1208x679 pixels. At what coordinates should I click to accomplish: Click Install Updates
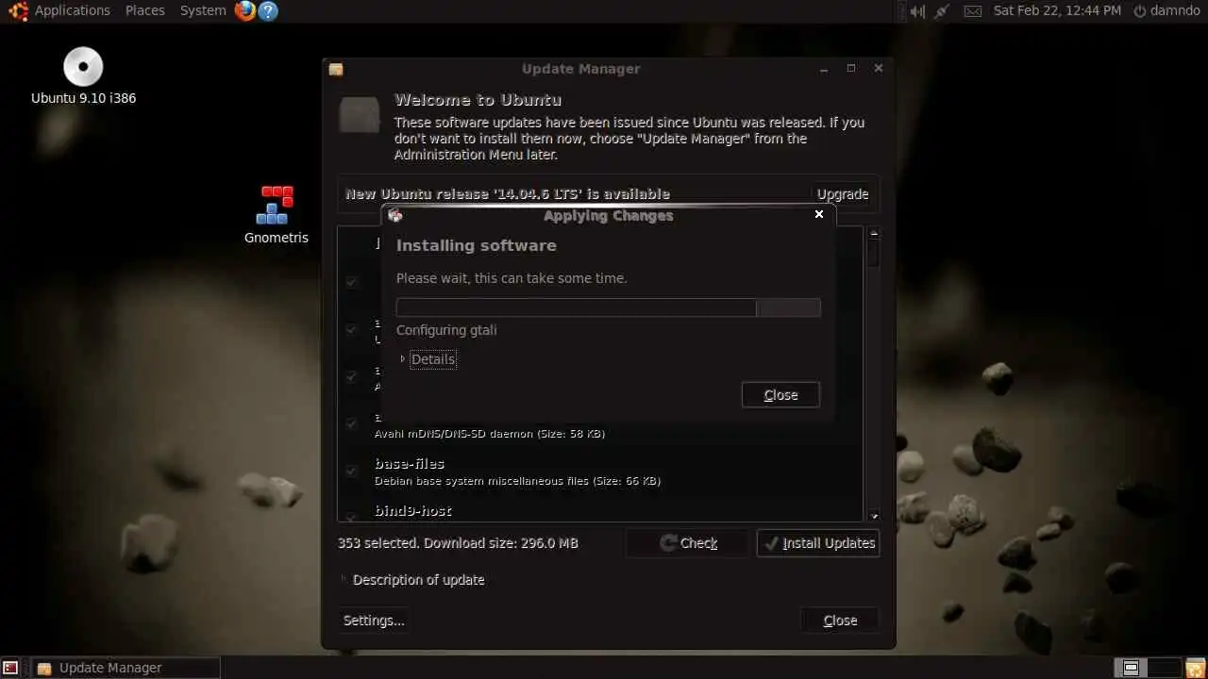coord(818,543)
